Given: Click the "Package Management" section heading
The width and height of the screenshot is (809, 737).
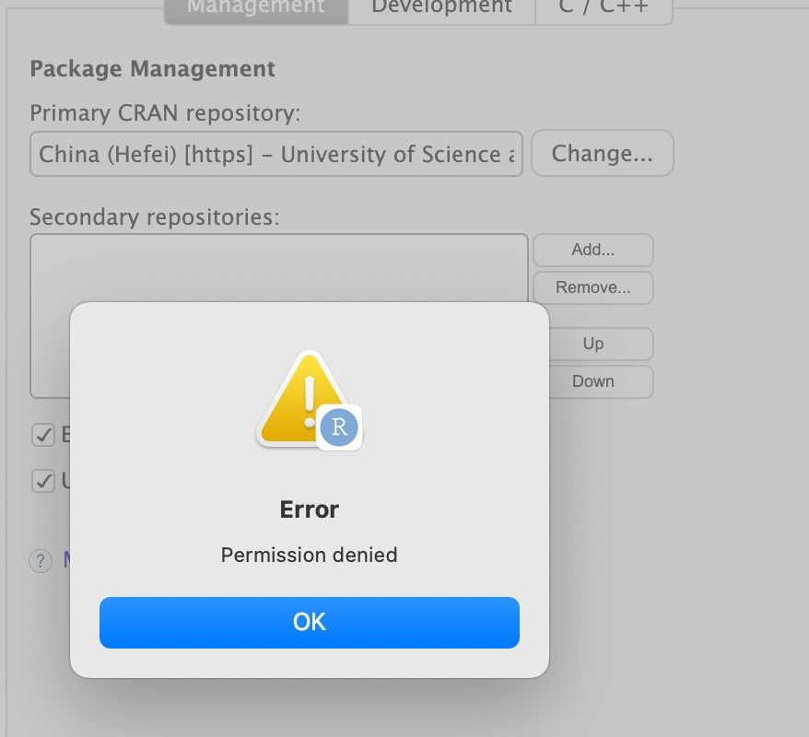Looking at the screenshot, I should tap(152, 69).
